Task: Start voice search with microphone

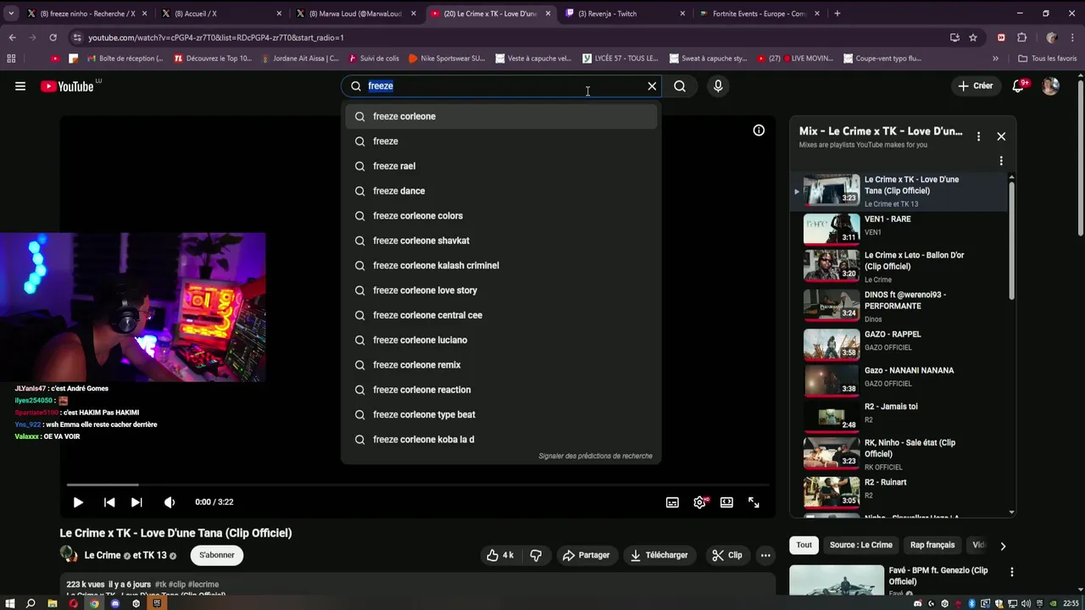Action: click(718, 86)
